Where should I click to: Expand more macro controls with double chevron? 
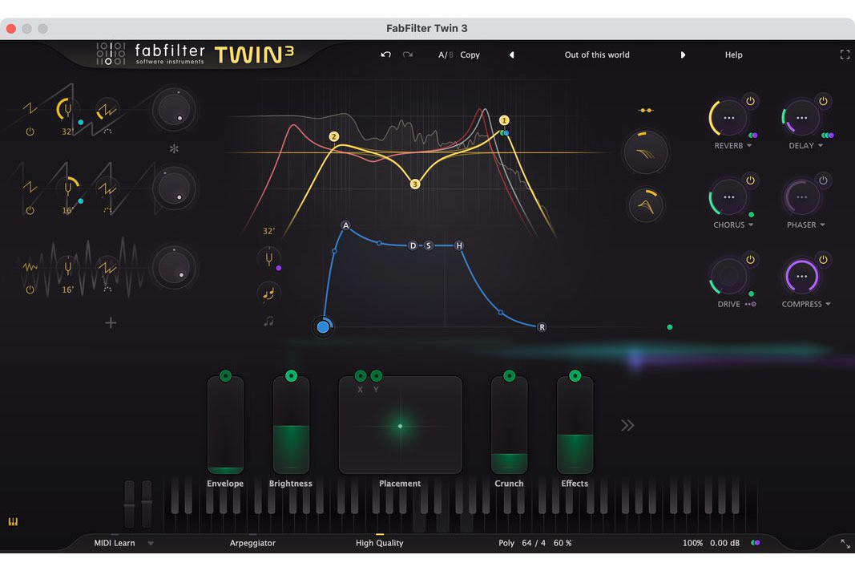click(627, 425)
